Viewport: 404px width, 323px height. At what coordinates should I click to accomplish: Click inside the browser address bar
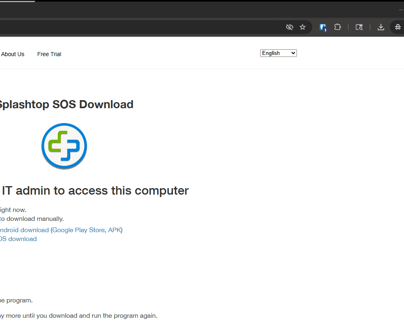click(141, 27)
